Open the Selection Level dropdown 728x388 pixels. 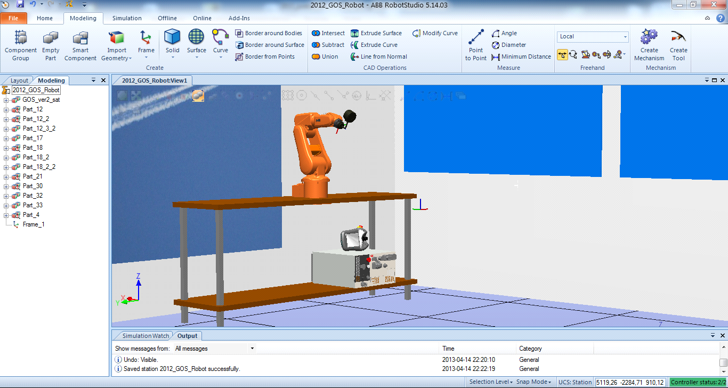(491, 382)
